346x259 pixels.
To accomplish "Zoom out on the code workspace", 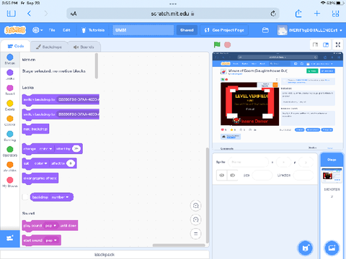I will tap(195, 219).
